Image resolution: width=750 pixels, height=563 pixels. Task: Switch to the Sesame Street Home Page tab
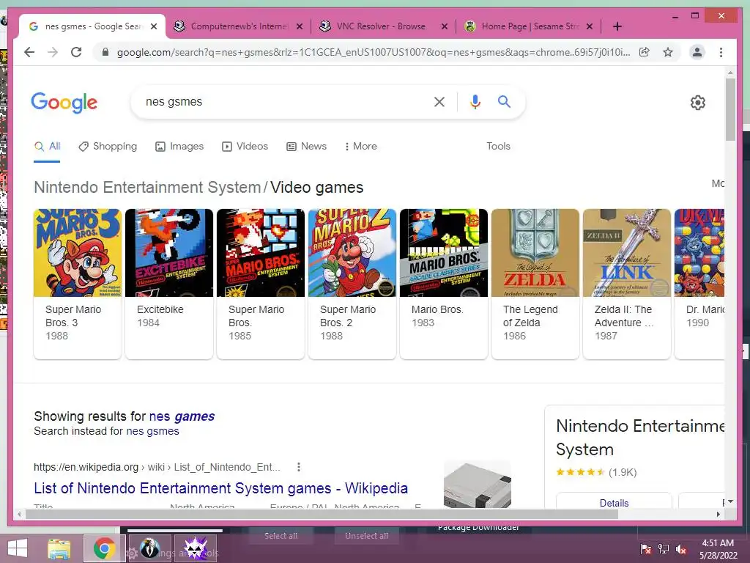pos(528,26)
